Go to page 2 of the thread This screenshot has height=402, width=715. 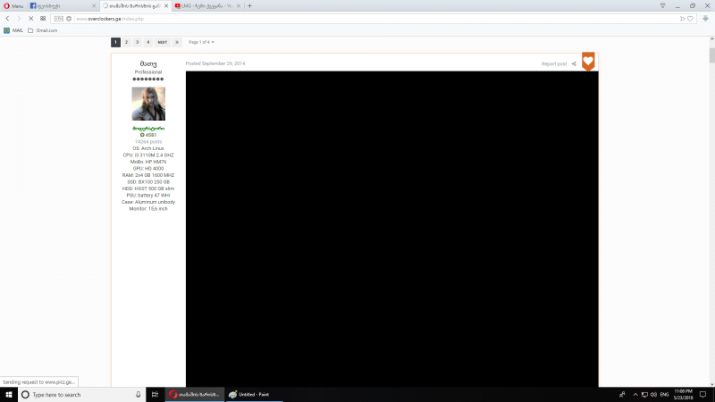coord(126,42)
